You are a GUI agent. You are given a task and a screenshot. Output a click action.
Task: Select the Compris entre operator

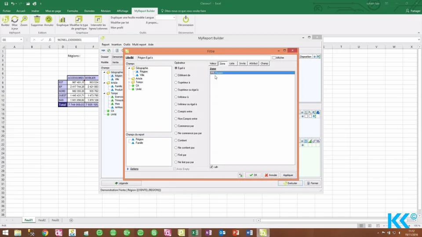tap(176, 111)
